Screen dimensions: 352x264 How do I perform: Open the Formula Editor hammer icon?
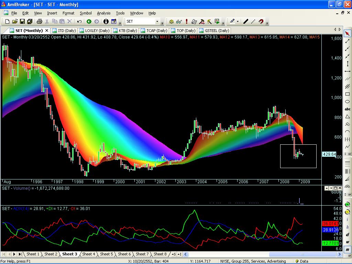[x=202, y=22]
